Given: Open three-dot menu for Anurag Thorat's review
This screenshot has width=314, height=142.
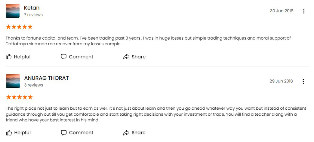Looking at the screenshot, I should (303, 81).
